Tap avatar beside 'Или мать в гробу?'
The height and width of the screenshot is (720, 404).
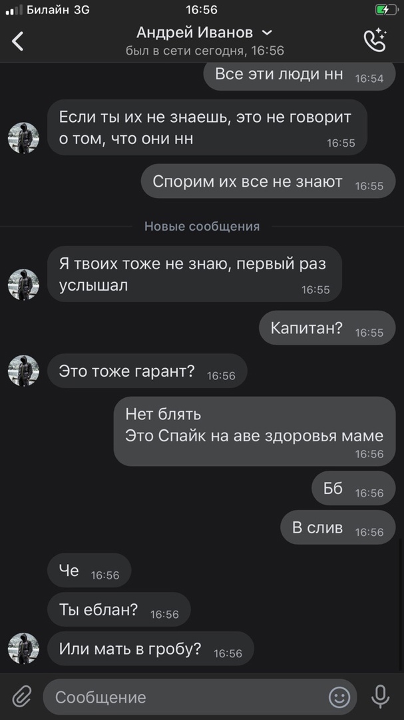click(23, 649)
